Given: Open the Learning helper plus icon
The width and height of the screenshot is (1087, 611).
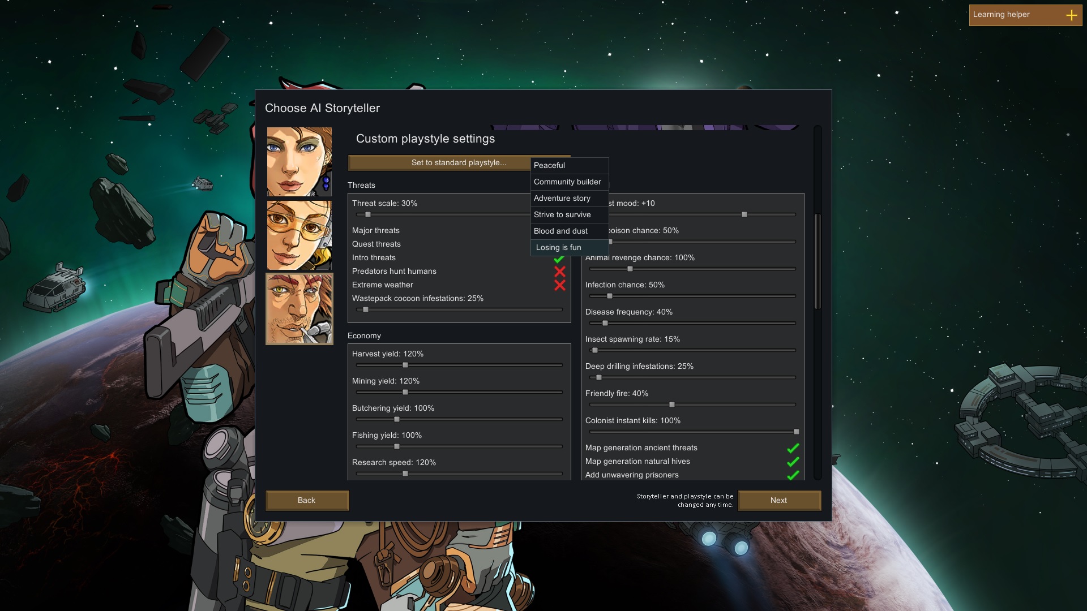Looking at the screenshot, I should point(1071,15).
